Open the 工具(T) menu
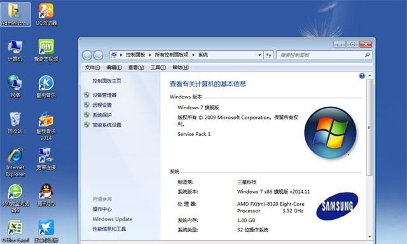The width and height of the screenshot is (407, 244). tap(158, 67)
